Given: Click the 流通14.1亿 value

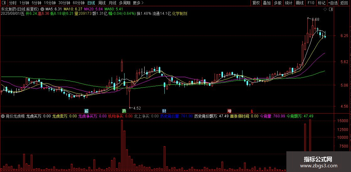Looking at the screenshot, I should 162,13.
